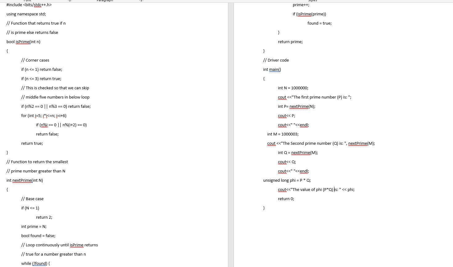Click the 'cout<< P;' line
This screenshot has width=453, height=267.
pyautogui.click(x=287, y=115)
